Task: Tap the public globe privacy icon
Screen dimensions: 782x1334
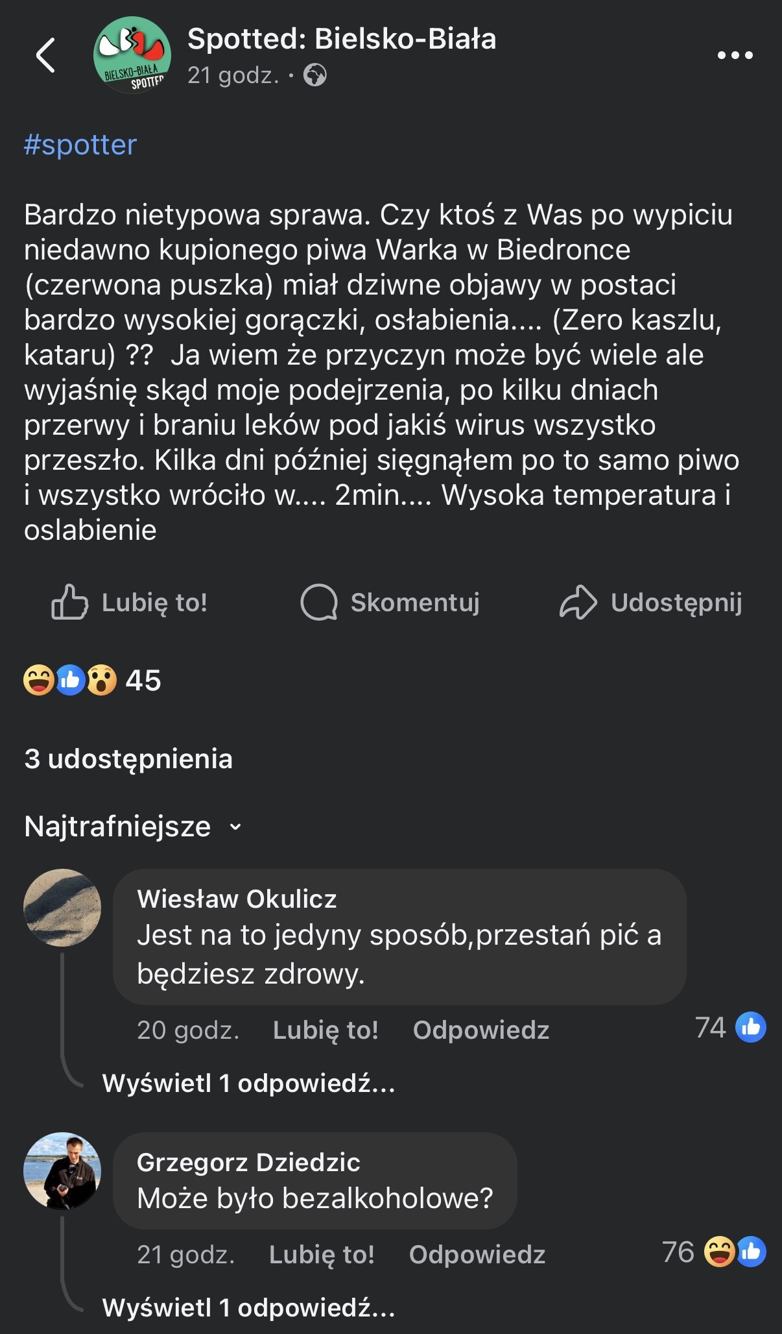Action: tap(315, 76)
